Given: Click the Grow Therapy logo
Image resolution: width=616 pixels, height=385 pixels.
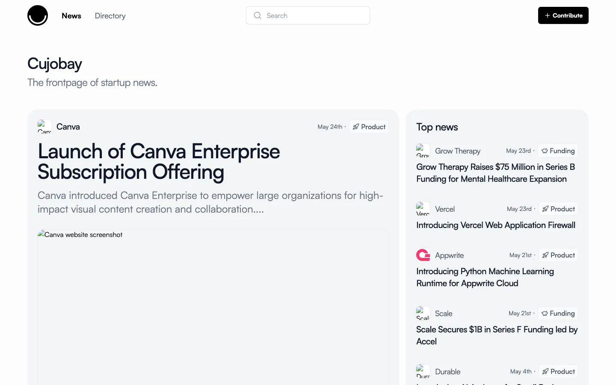Looking at the screenshot, I should (423, 151).
